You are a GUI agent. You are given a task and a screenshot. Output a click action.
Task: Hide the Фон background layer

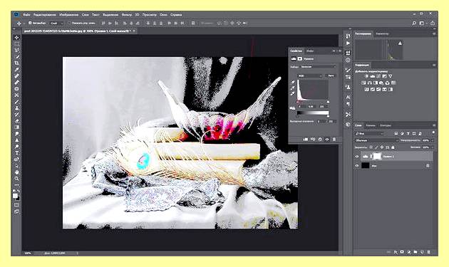click(x=357, y=166)
